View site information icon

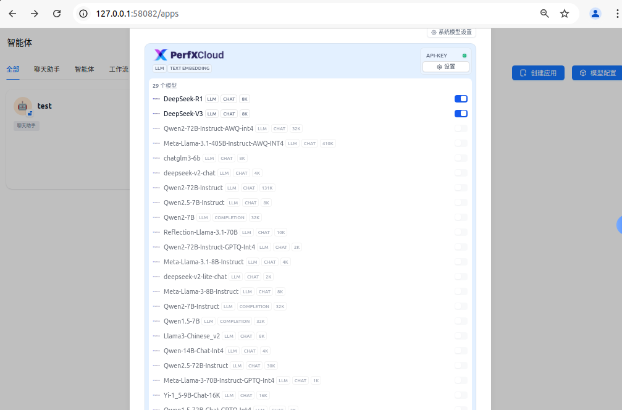(83, 14)
